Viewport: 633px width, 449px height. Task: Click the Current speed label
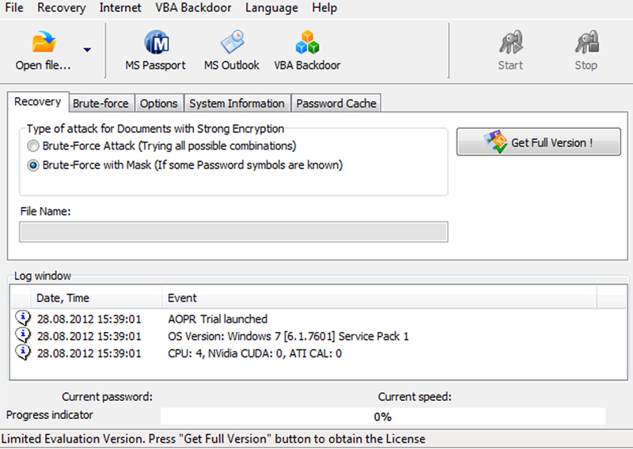415,397
